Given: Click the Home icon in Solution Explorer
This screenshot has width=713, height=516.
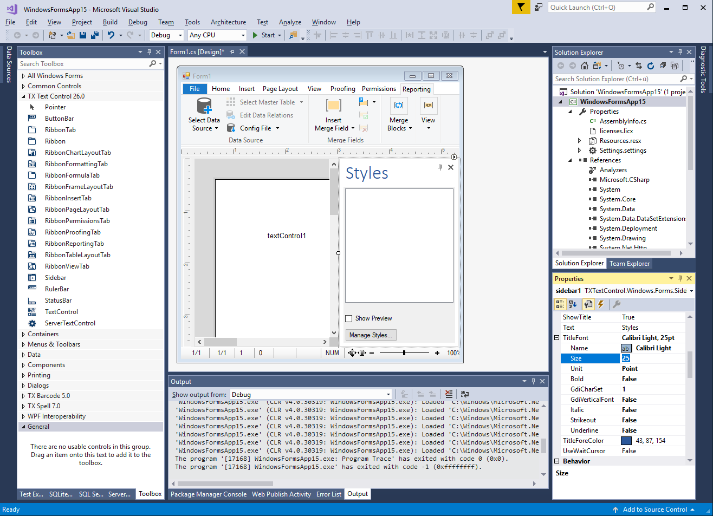Looking at the screenshot, I should pos(584,66).
